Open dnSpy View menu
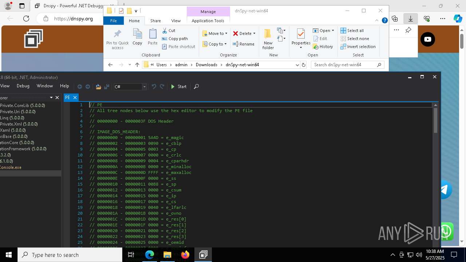466x262 pixels. click(5, 86)
